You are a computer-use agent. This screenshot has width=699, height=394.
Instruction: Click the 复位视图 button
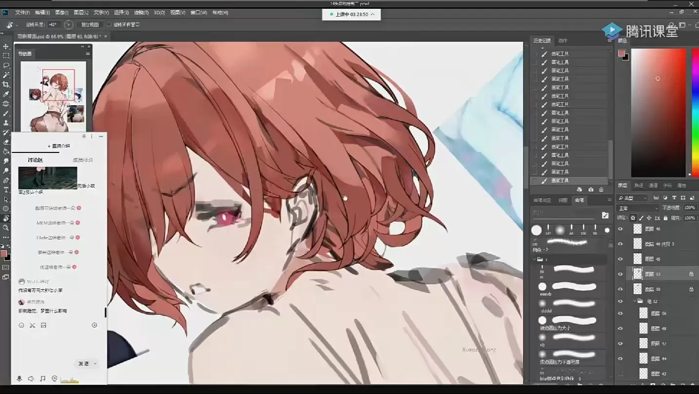[x=90, y=24]
